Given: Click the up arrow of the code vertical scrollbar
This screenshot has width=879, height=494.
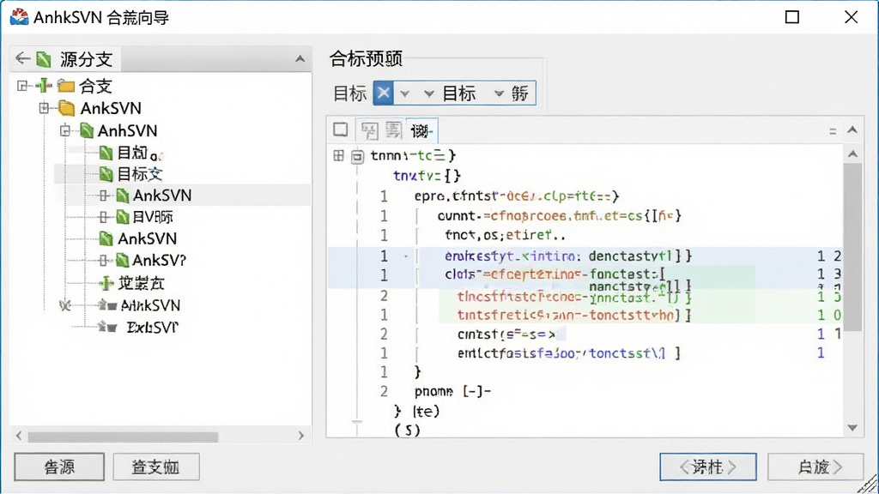Looking at the screenshot, I should pyautogui.click(x=852, y=154).
